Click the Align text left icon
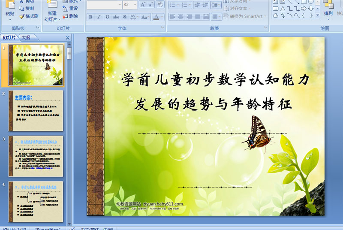This screenshot has height=230, width=343. pos(172,17)
